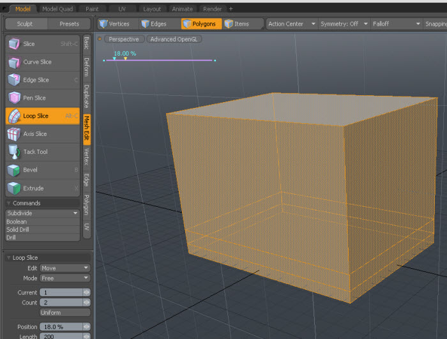
Task: Run the Solid Drill command
Action: 17,229
